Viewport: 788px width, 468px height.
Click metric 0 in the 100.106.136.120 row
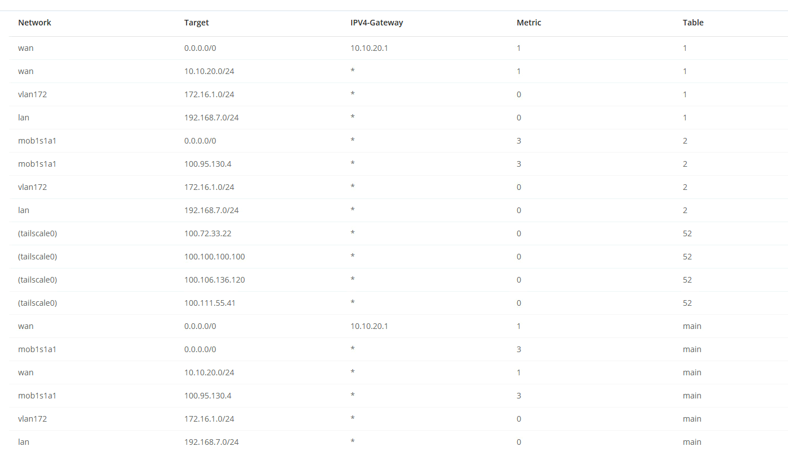tap(519, 280)
